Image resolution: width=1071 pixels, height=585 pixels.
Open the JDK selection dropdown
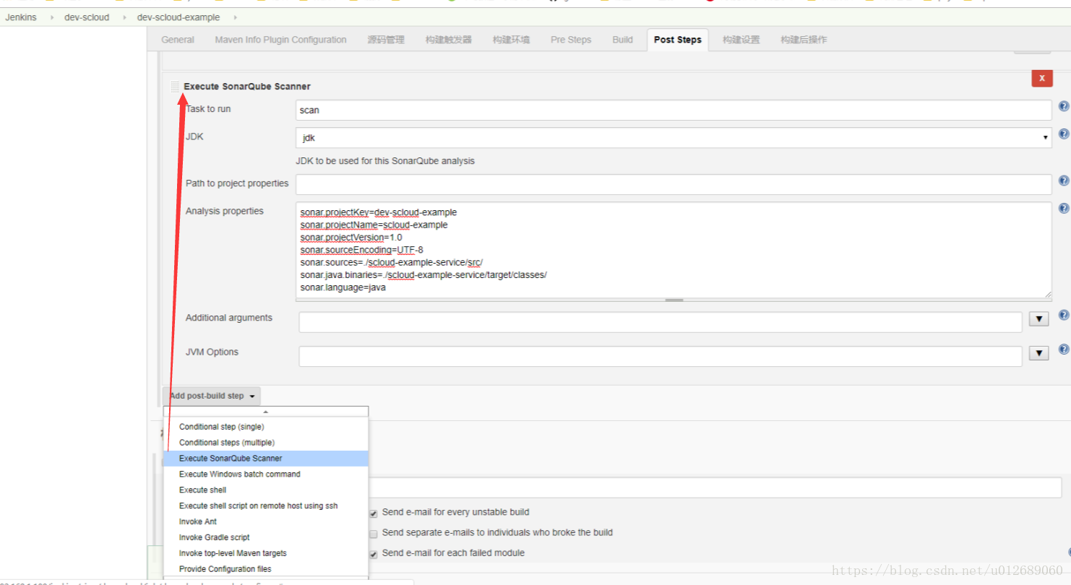point(674,137)
